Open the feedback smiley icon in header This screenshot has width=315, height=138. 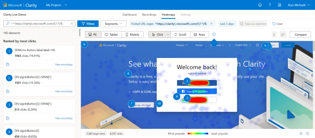260,5
